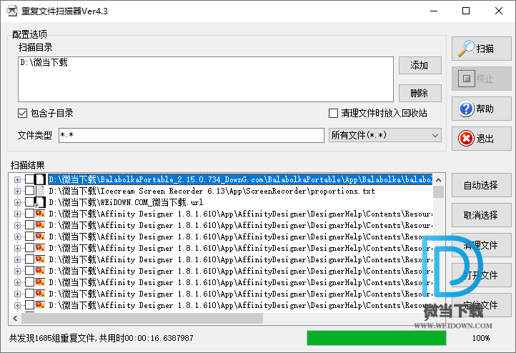Click the shortcut icon of WEiDOWN.COM url row
The width and height of the screenshot is (516, 353).
pos(40,202)
